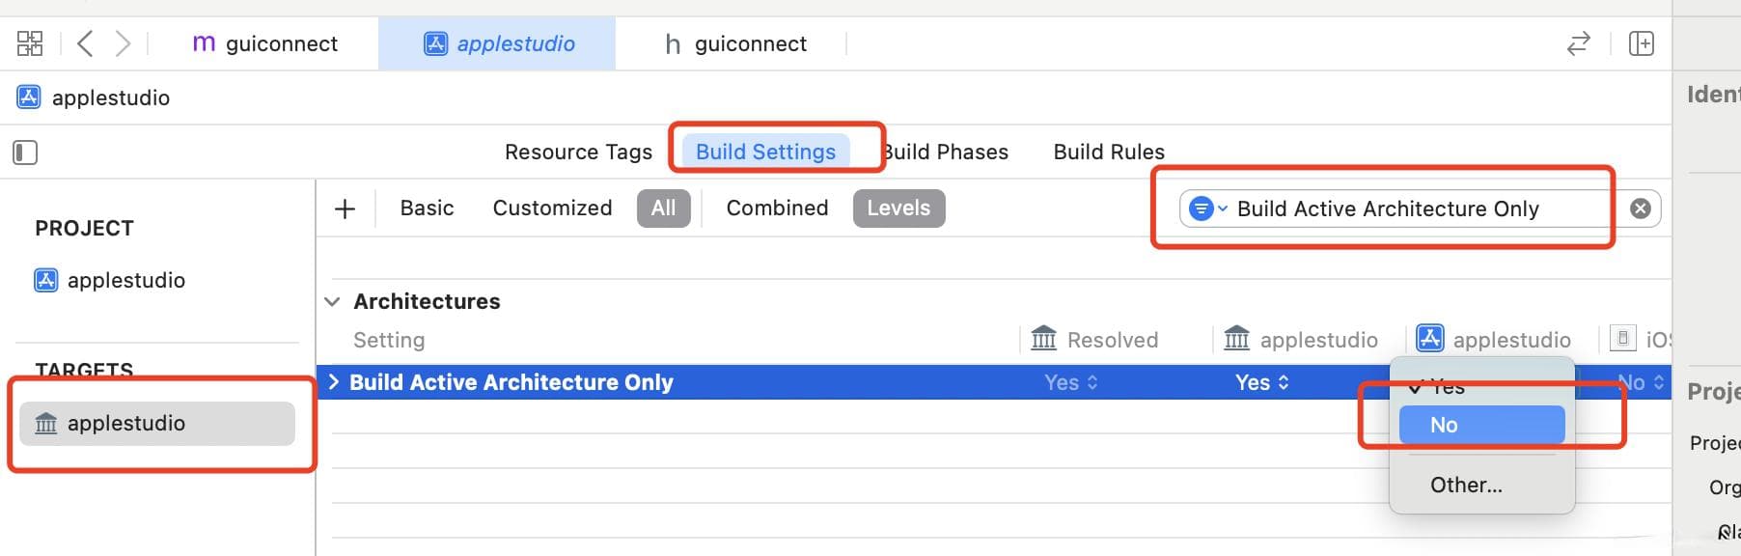Image resolution: width=1741 pixels, height=556 pixels.
Task: Add a build setting with the plus icon
Action: click(x=345, y=208)
